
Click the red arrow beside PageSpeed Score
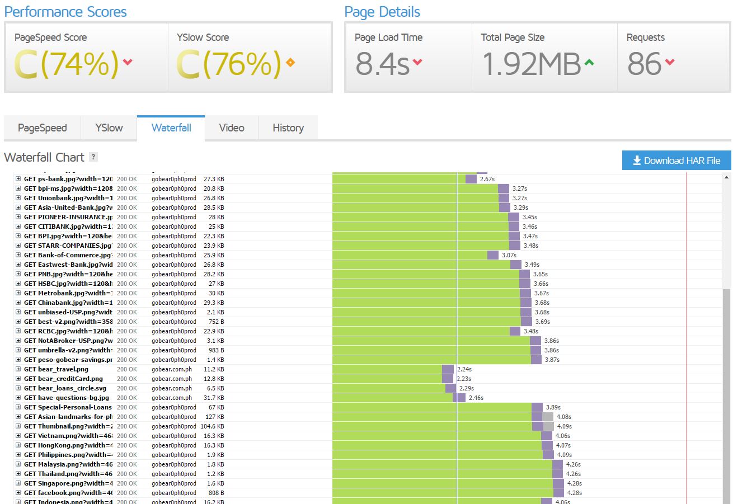[128, 62]
